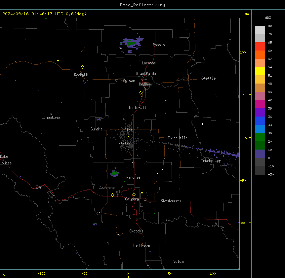Click the RockyMH label
The image size is (285, 278).
coord(81,75)
